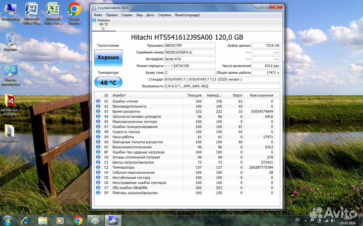Screen dimensions: 363x226
Task: Click the Интерфейс field Serial ATA
Action: click(190, 59)
